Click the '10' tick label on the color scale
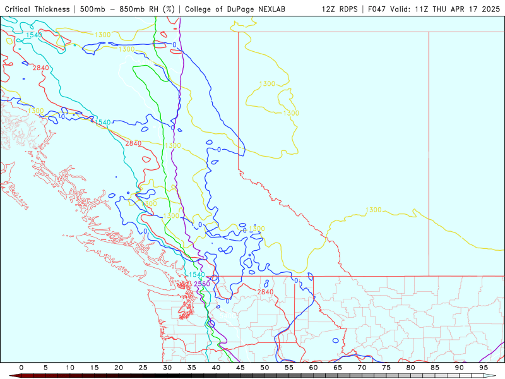The height and width of the screenshot is (379, 505). coord(70,368)
